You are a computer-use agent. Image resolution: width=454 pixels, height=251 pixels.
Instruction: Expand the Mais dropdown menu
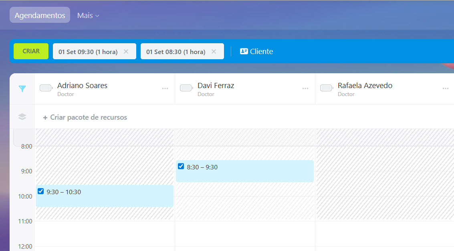point(88,16)
